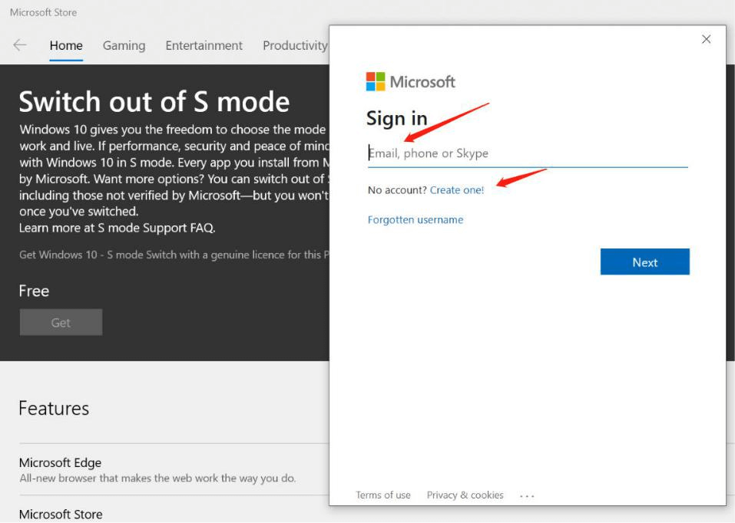Open the three-dot more options in dialog footer
Image resolution: width=735 pixels, height=523 pixels.
pos(527,496)
